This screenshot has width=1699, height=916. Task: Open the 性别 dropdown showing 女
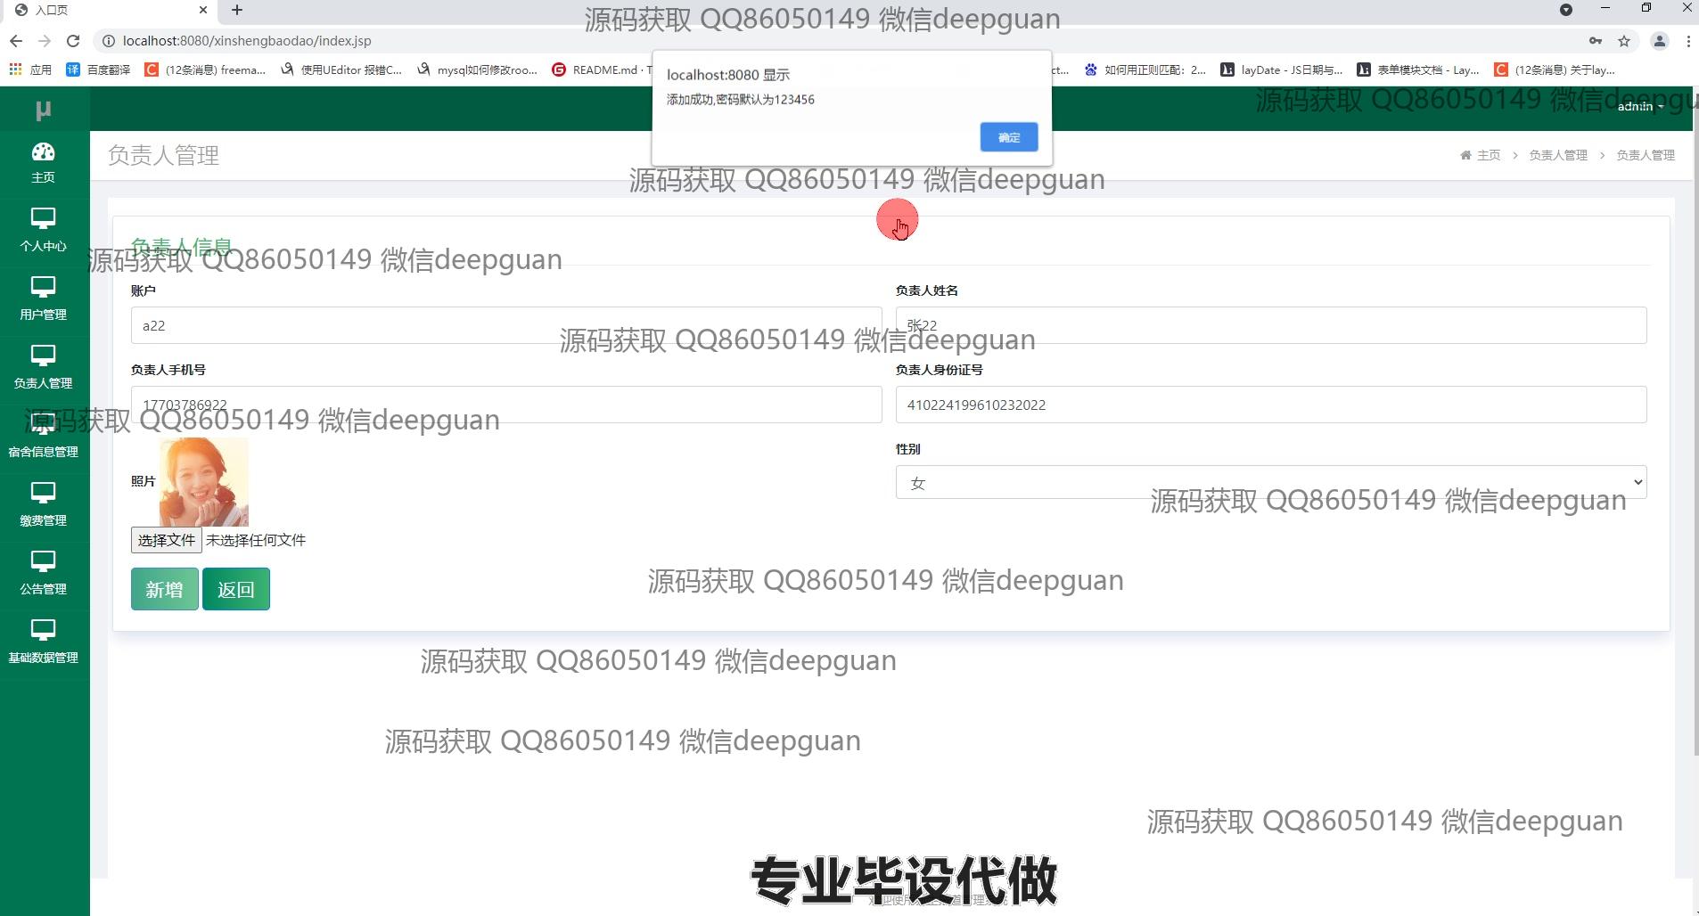(1271, 482)
